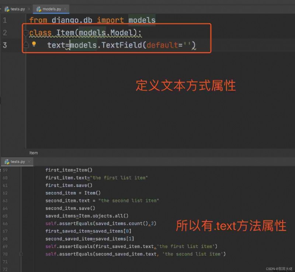Viewport: 295px width, 272px height.
Task: Click the 'first_saved_item=saved_items[0]' line
Action: 88,231
